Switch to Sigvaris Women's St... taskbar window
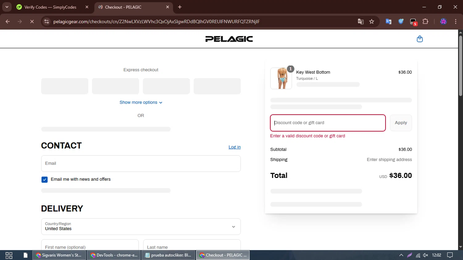The image size is (463, 260). [x=59, y=255]
